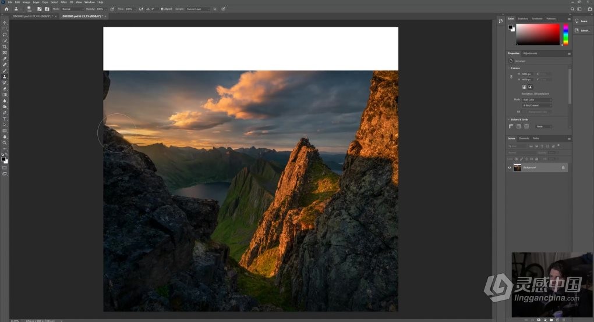This screenshot has height=322, width=594.
Task: Toggle rulers in Rulers & Grids
Action: pos(511,127)
